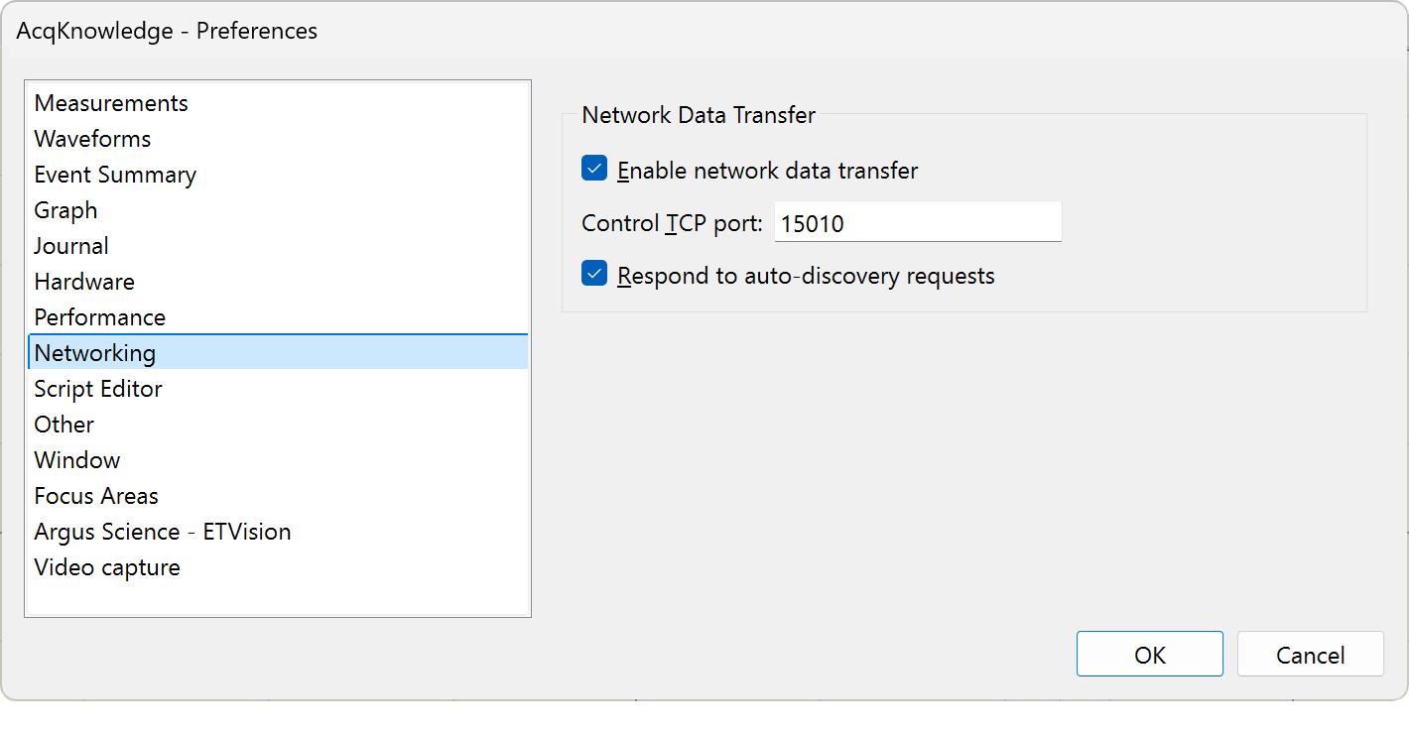
Task: Toggle the Enable network data transfer checkbox
Action: click(x=593, y=169)
